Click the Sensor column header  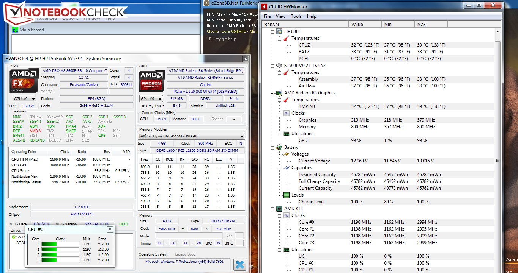point(305,25)
